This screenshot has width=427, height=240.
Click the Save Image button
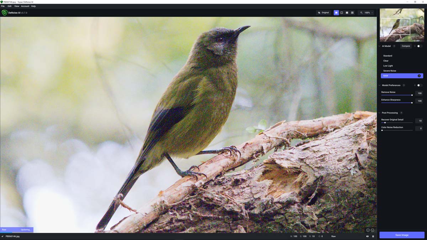(x=401, y=235)
